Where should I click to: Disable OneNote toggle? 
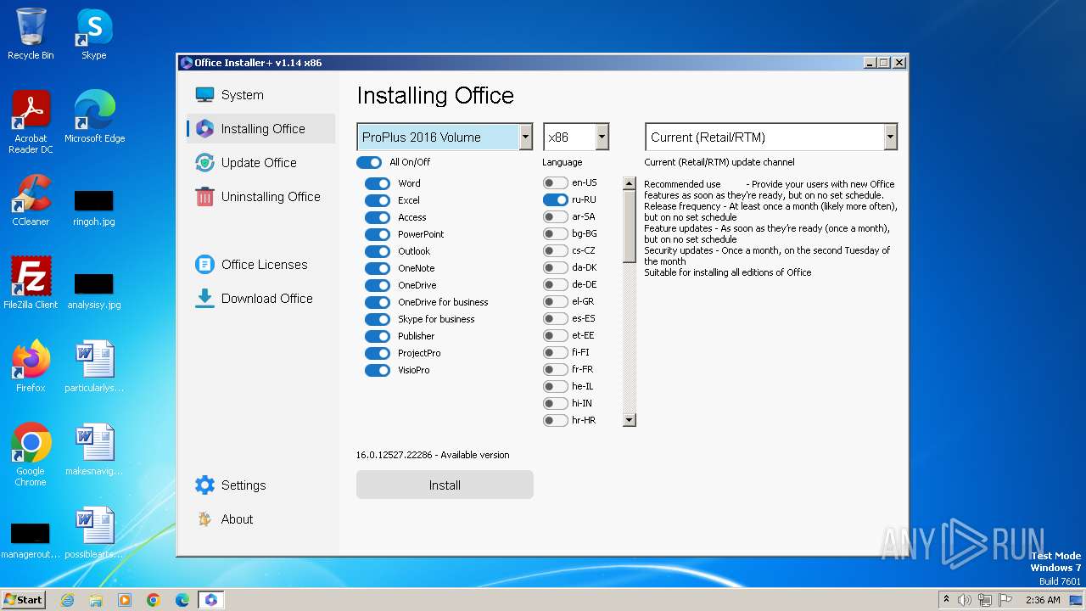point(378,268)
